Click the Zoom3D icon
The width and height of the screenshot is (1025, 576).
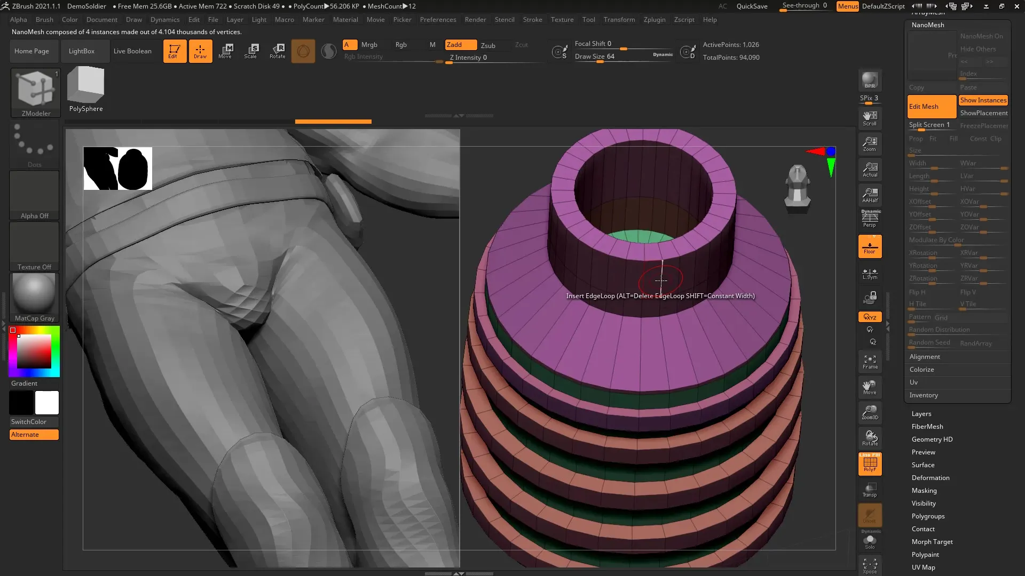[870, 412]
